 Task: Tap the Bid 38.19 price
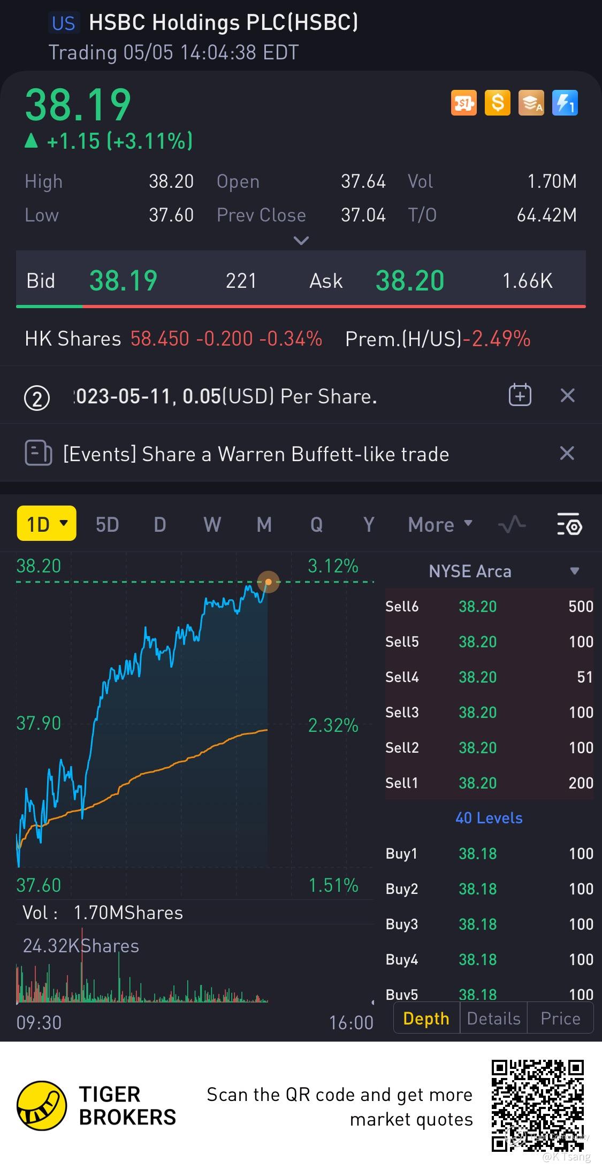pos(123,280)
